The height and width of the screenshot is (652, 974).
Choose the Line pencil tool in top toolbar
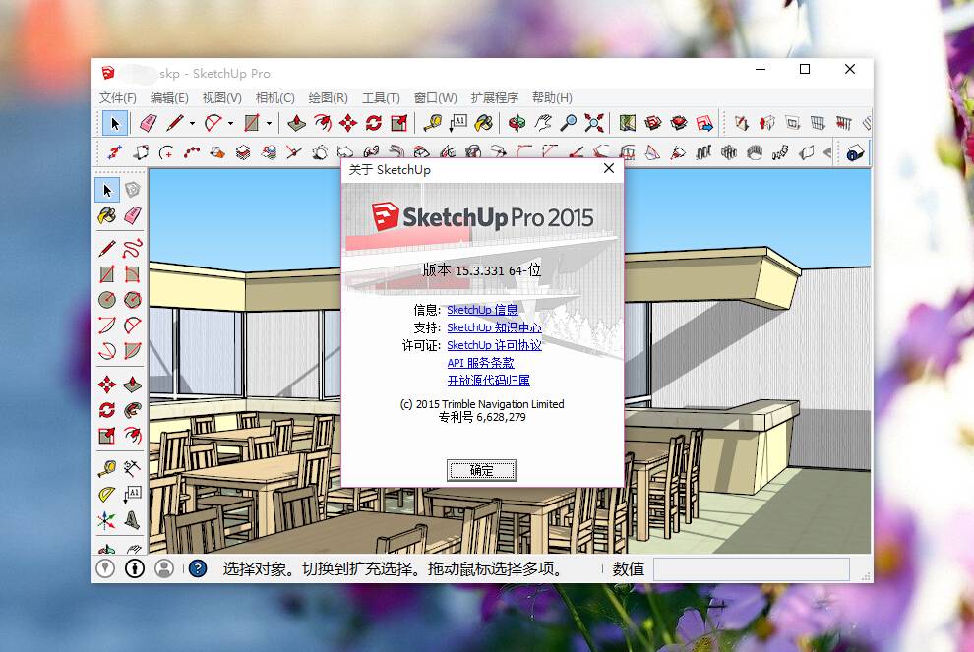click(174, 123)
